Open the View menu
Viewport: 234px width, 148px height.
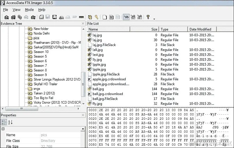click(16, 10)
